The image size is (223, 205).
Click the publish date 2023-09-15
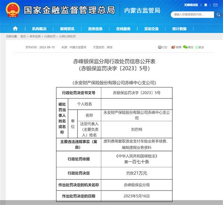(x=47, y=47)
